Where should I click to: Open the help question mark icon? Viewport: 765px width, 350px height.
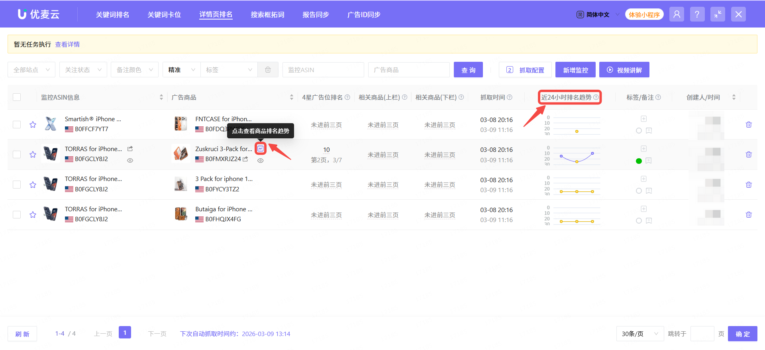(697, 14)
